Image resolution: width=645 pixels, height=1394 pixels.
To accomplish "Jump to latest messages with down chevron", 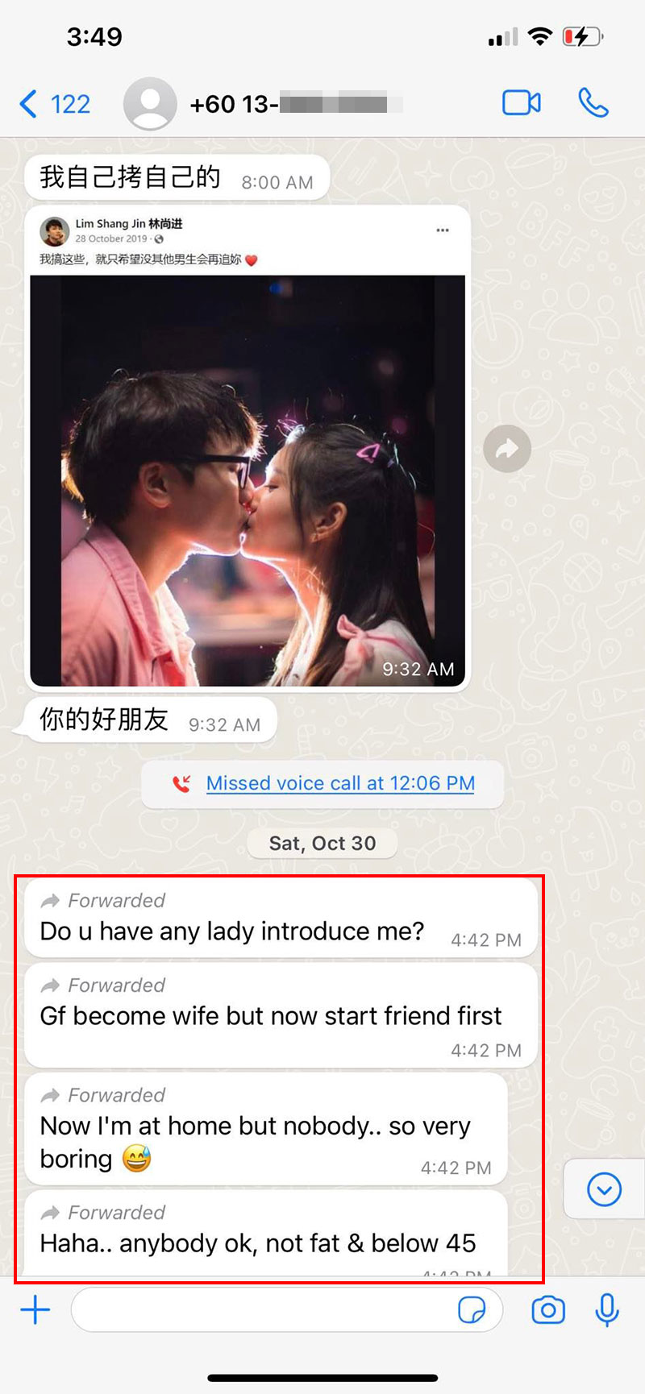I will click(604, 1189).
